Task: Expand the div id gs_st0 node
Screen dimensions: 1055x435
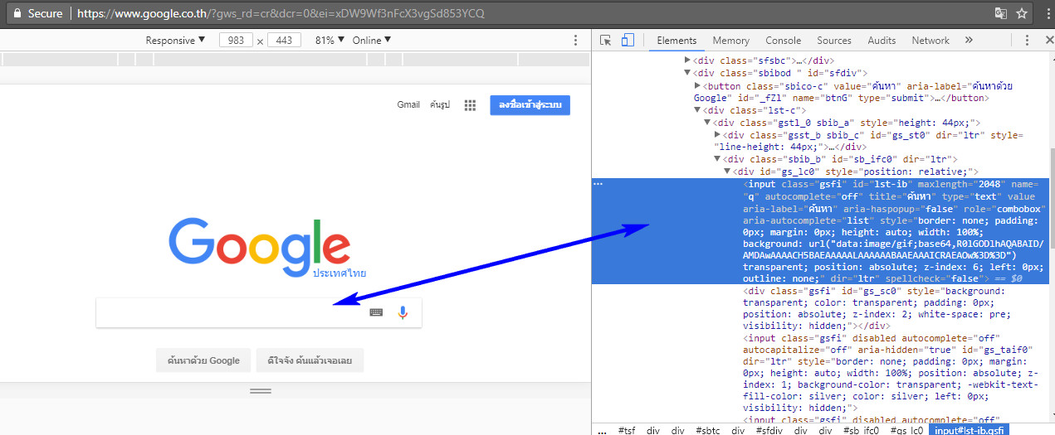Action: tap(717, 135)
